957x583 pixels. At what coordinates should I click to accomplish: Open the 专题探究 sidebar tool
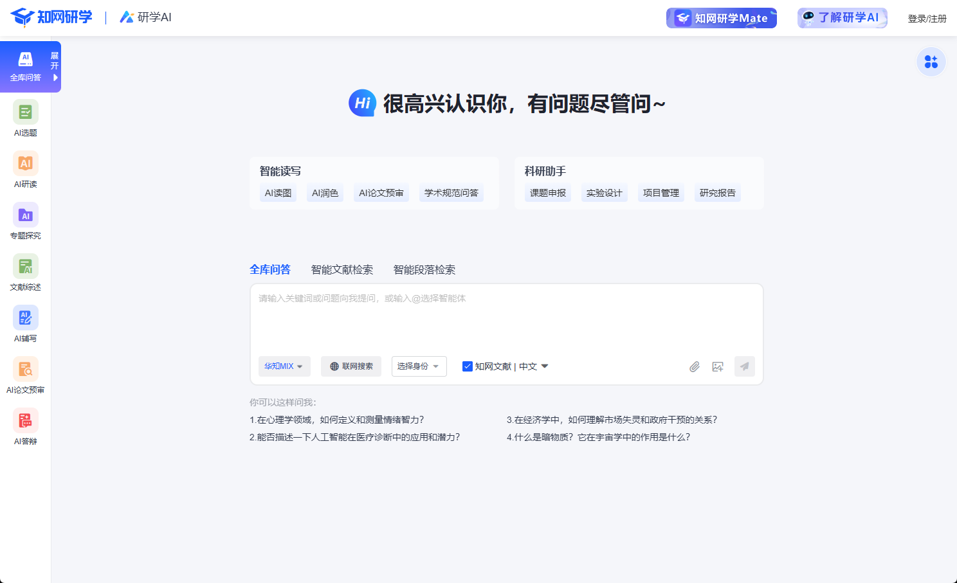tap(26, 221)
